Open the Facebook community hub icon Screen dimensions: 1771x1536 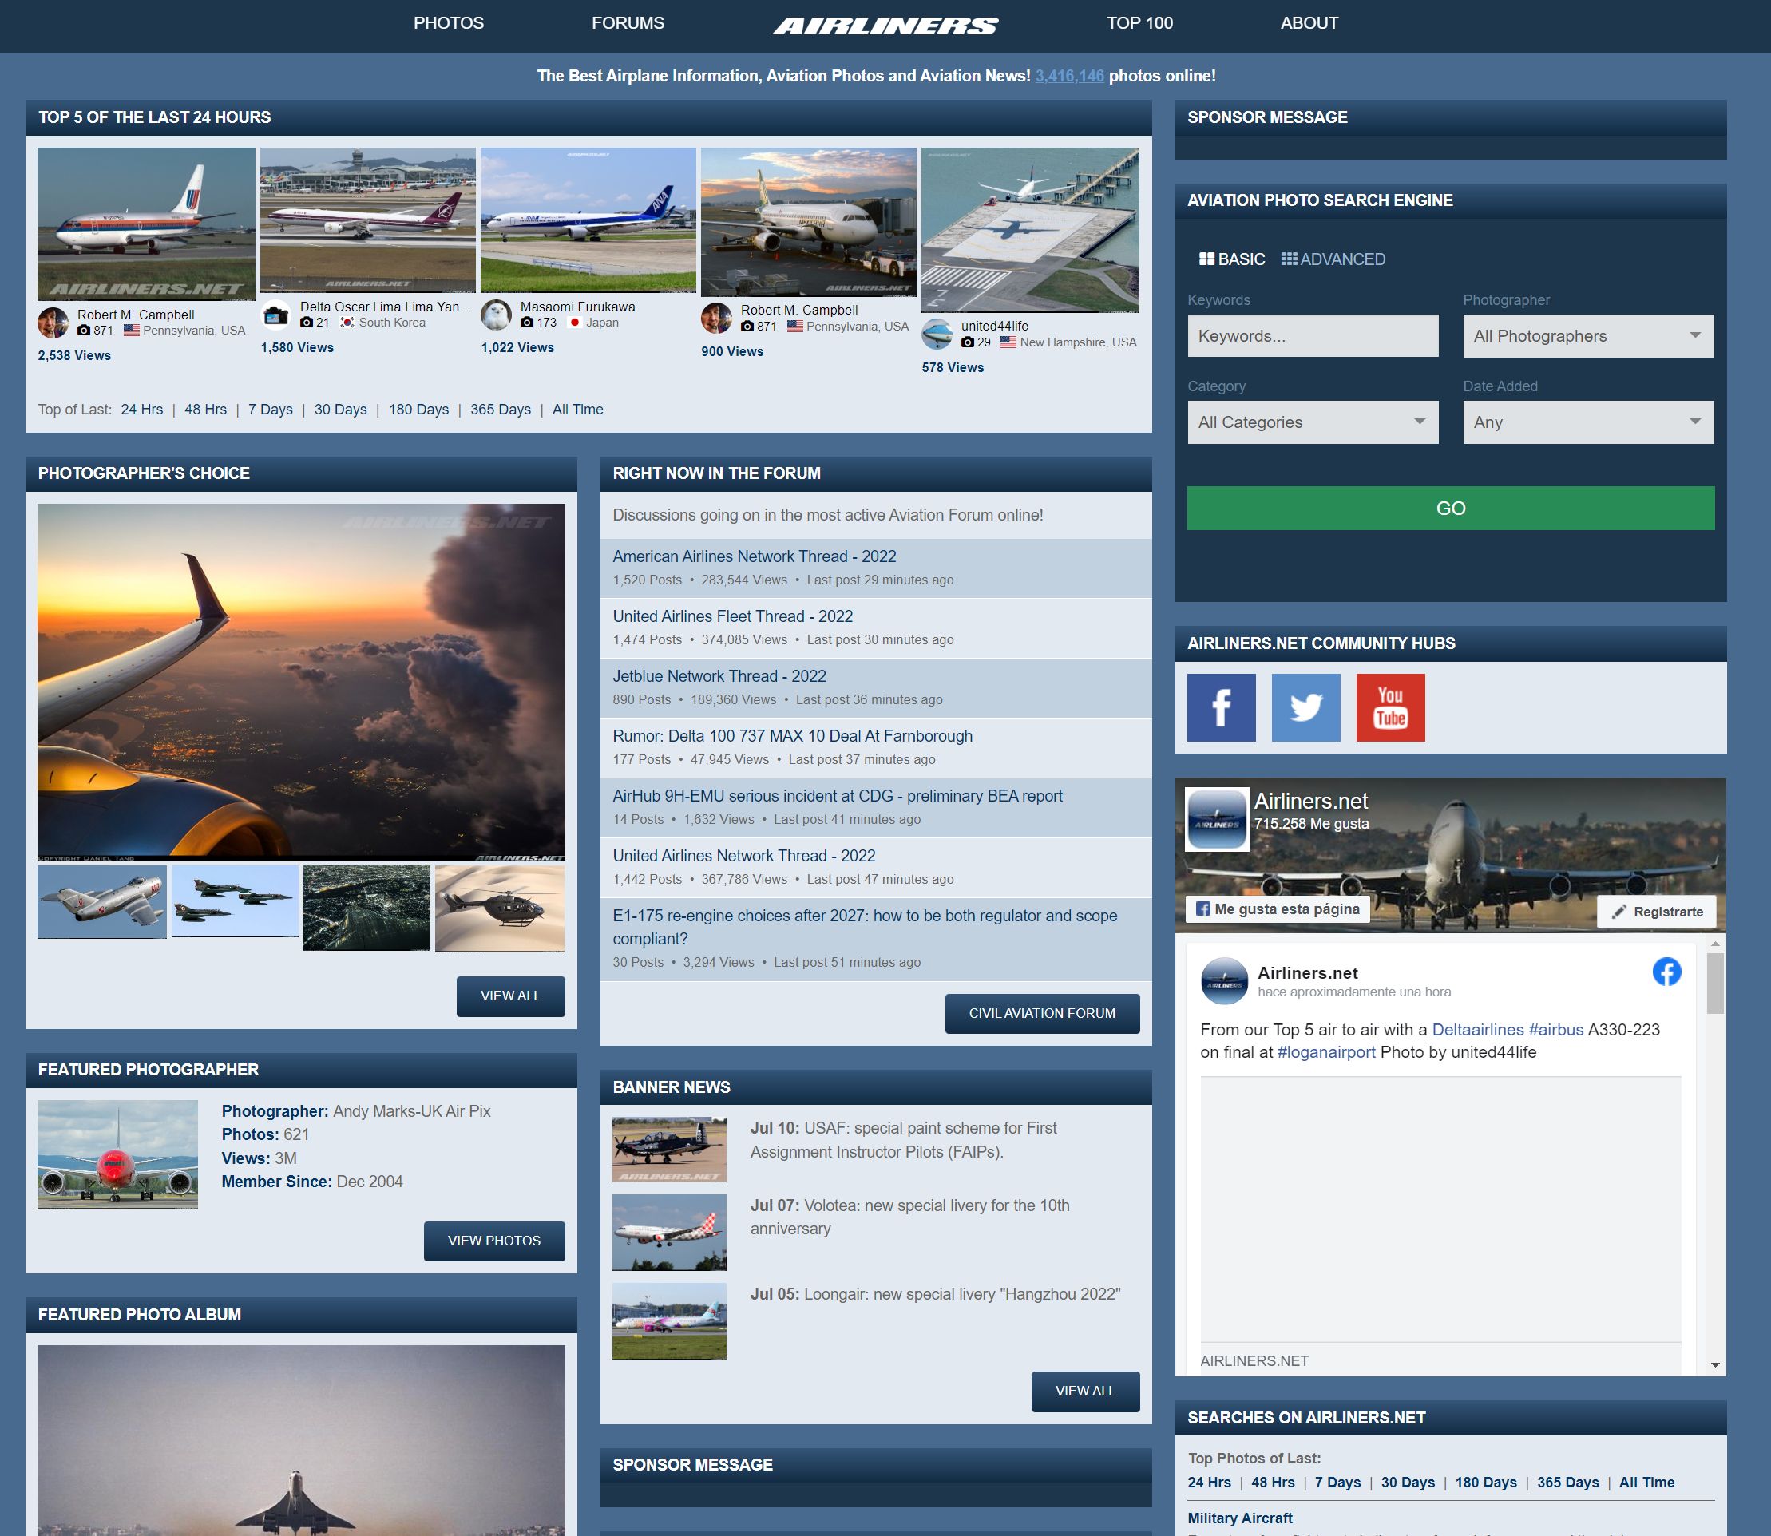click(x=1221, y=707)
